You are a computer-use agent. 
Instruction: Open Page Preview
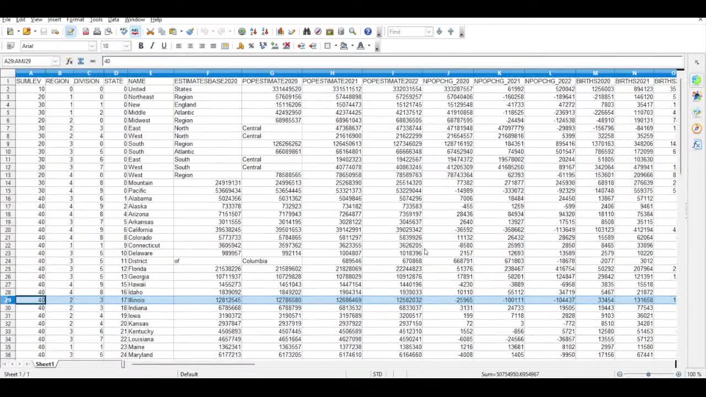pyautogui.click(x=109, y=31)
